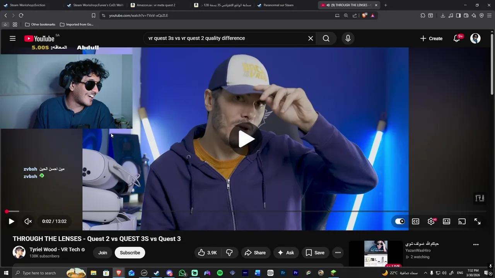The height and width of the screenshot is (278, 495).
Task: Open Brave Wallet icon
Action: pyautogui.click(x=466, y=15)
